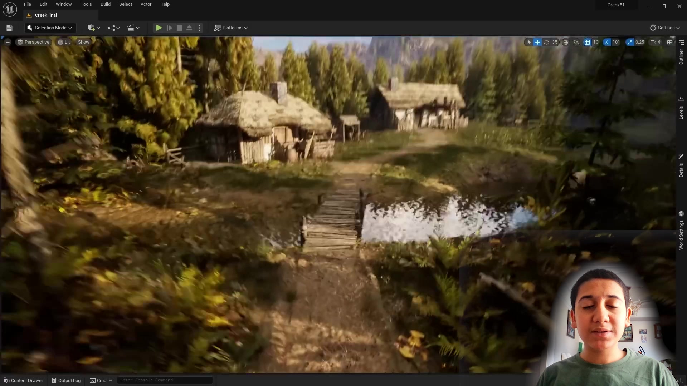
Task: Click the Save current level icon
Action: point(9,28)
